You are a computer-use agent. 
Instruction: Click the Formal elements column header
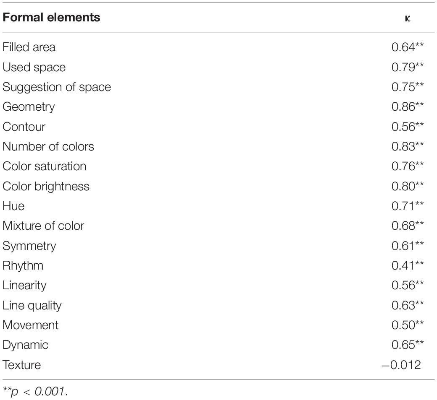(51, 18)
